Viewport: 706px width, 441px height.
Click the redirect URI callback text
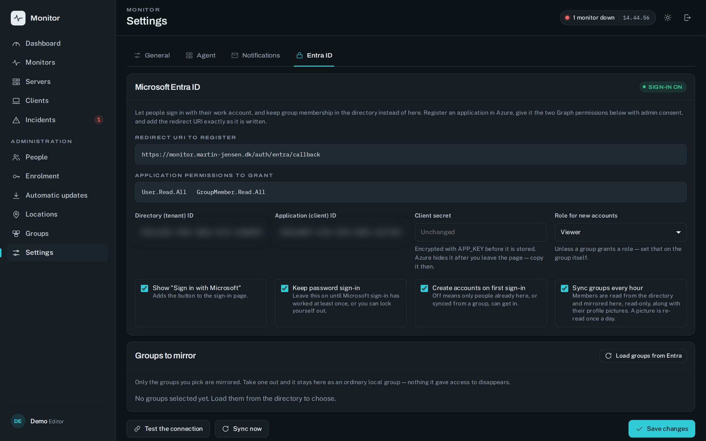tap(231, 155)
